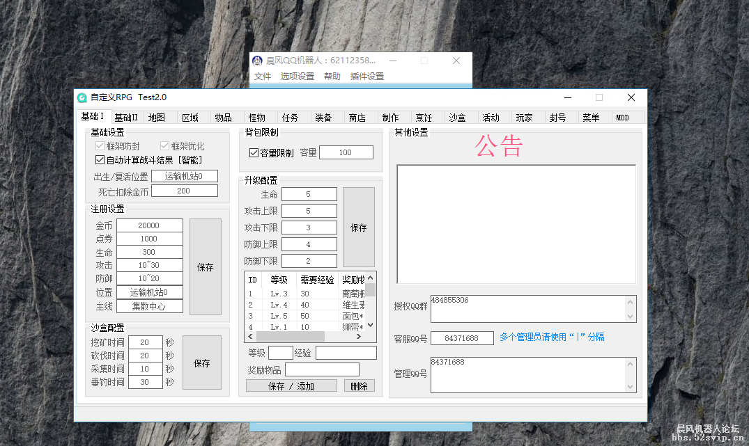The image size is (749, 446).
Task: Switch to the 沙盒 tab
Action: [458, 117]
